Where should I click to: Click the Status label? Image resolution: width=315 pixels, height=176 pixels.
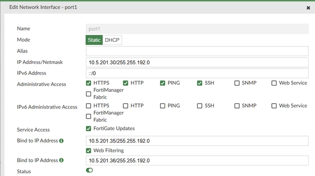(x=24, y=171)
